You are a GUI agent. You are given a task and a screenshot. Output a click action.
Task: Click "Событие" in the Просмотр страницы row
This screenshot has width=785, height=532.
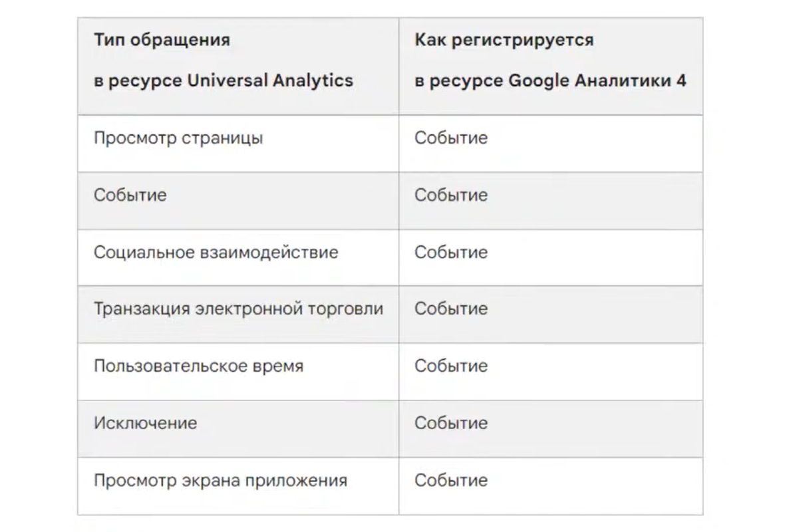point(451,138)
